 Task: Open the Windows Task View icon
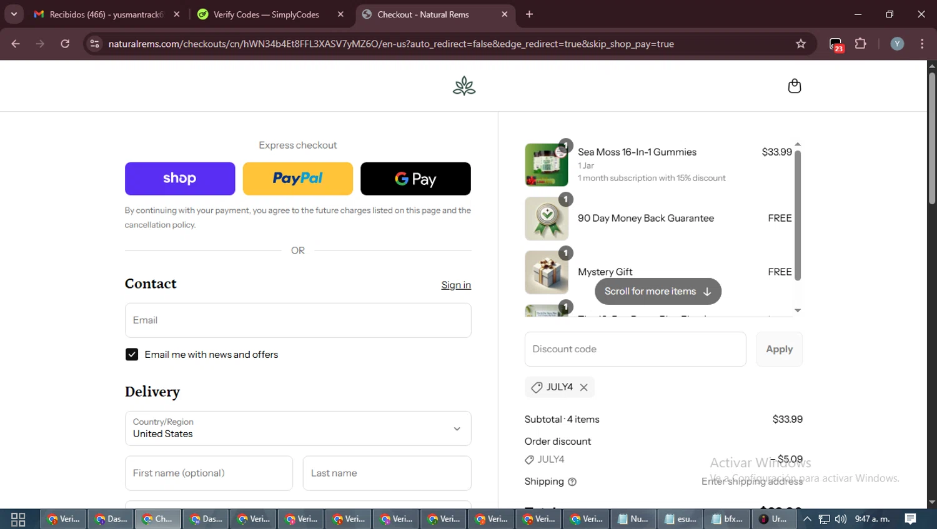(x=18, y=519)
